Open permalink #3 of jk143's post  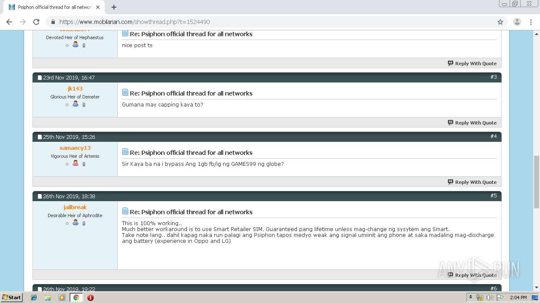click(494, 77)
